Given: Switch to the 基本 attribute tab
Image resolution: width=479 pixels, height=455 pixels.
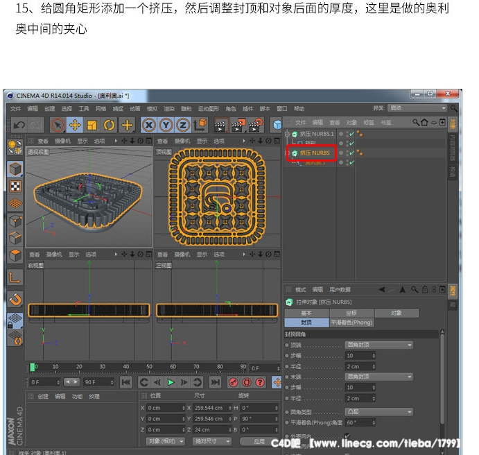Looking at the screenshot, I should coord(306,313).
